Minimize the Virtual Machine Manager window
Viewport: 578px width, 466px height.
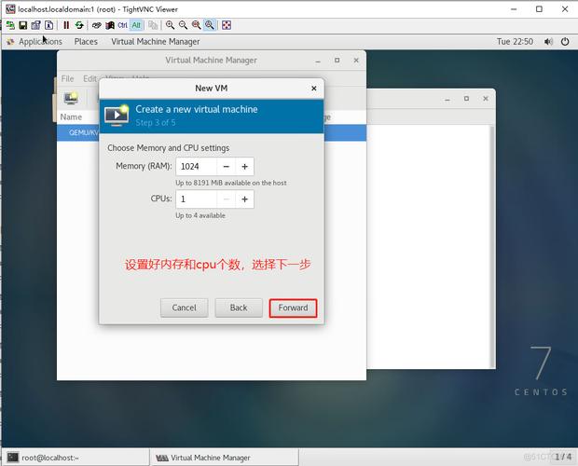(318, 61)
